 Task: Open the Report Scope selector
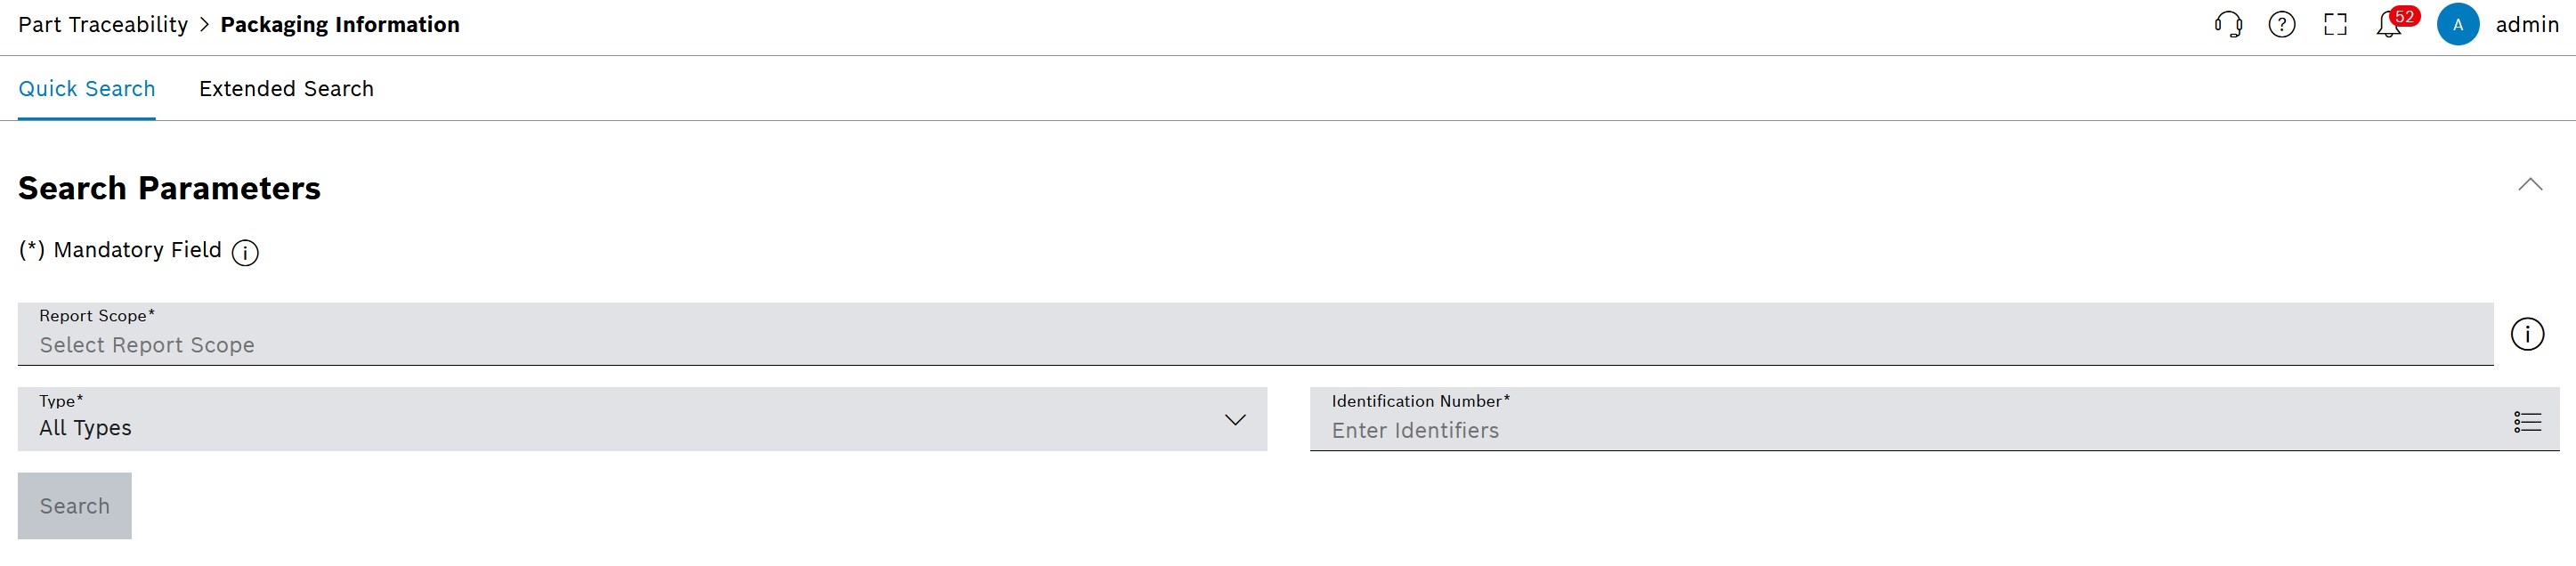tap(1255, 334)
